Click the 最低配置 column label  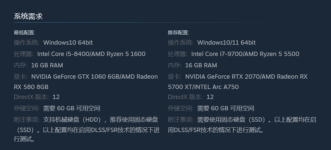tap(24, 33)
